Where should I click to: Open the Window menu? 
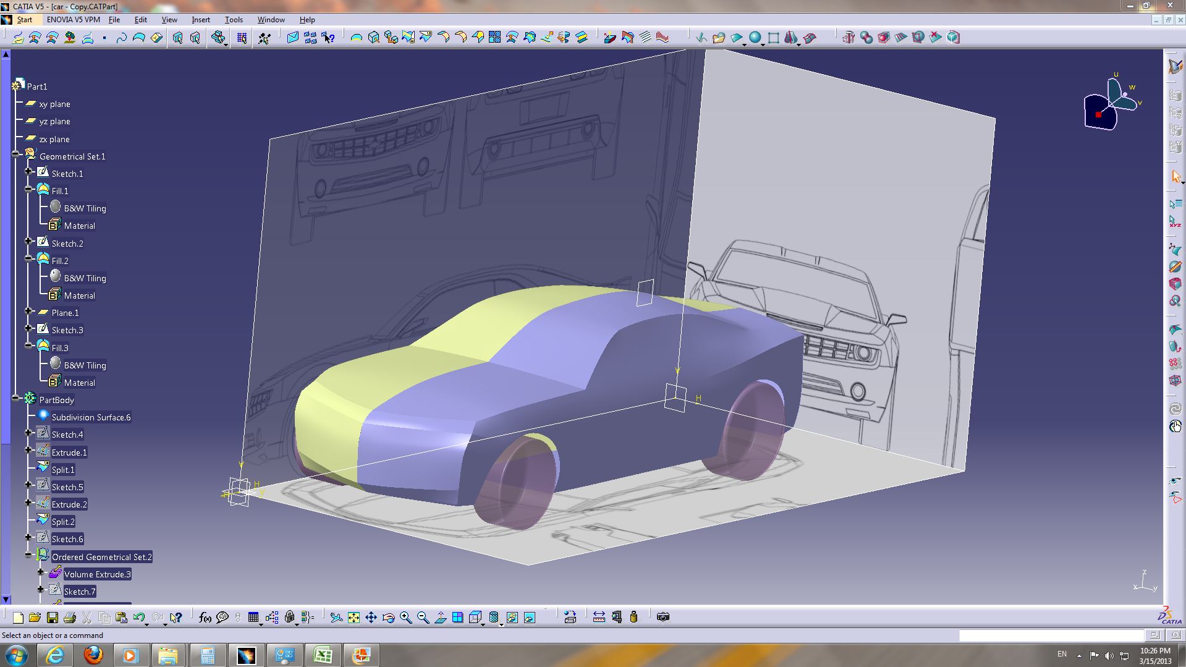point(271,20)
